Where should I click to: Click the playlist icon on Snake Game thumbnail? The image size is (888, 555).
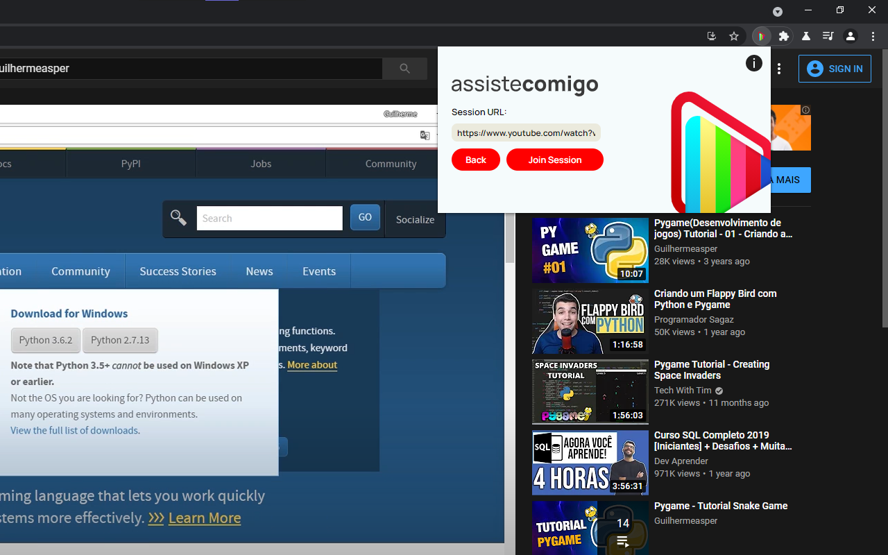click(623, 541)
